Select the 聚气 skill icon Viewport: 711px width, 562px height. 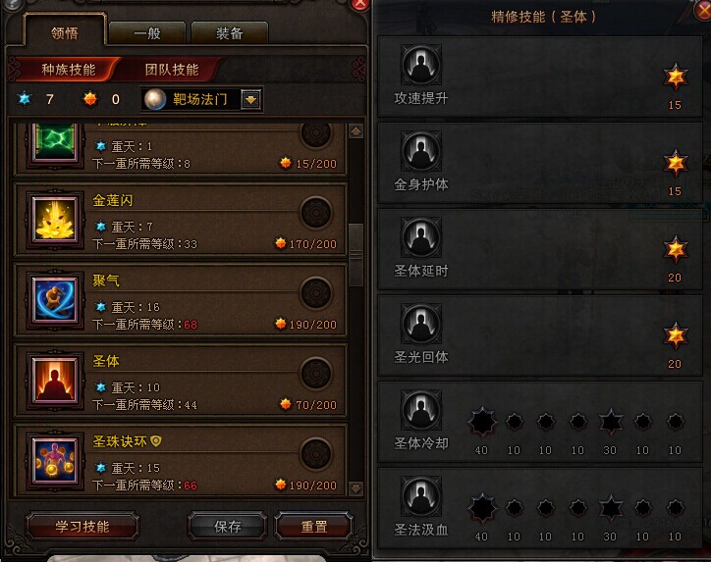[55, 300]
